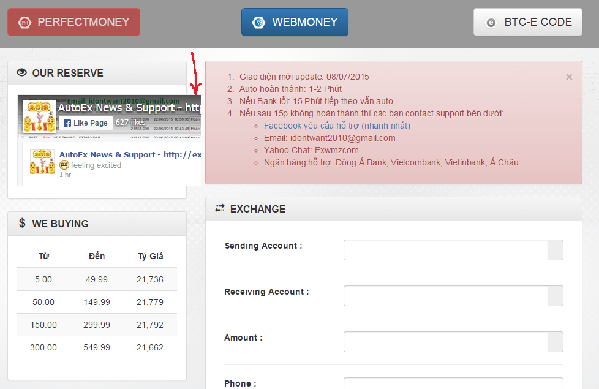599x389 pixels.
Task: Click the Nếu Bank lỗi notice line
Action: 316,101
